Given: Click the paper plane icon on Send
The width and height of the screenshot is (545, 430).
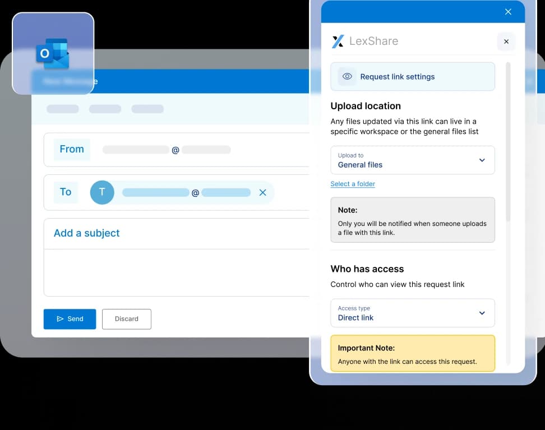Looking at the screenshot, I should click(60, 319).
